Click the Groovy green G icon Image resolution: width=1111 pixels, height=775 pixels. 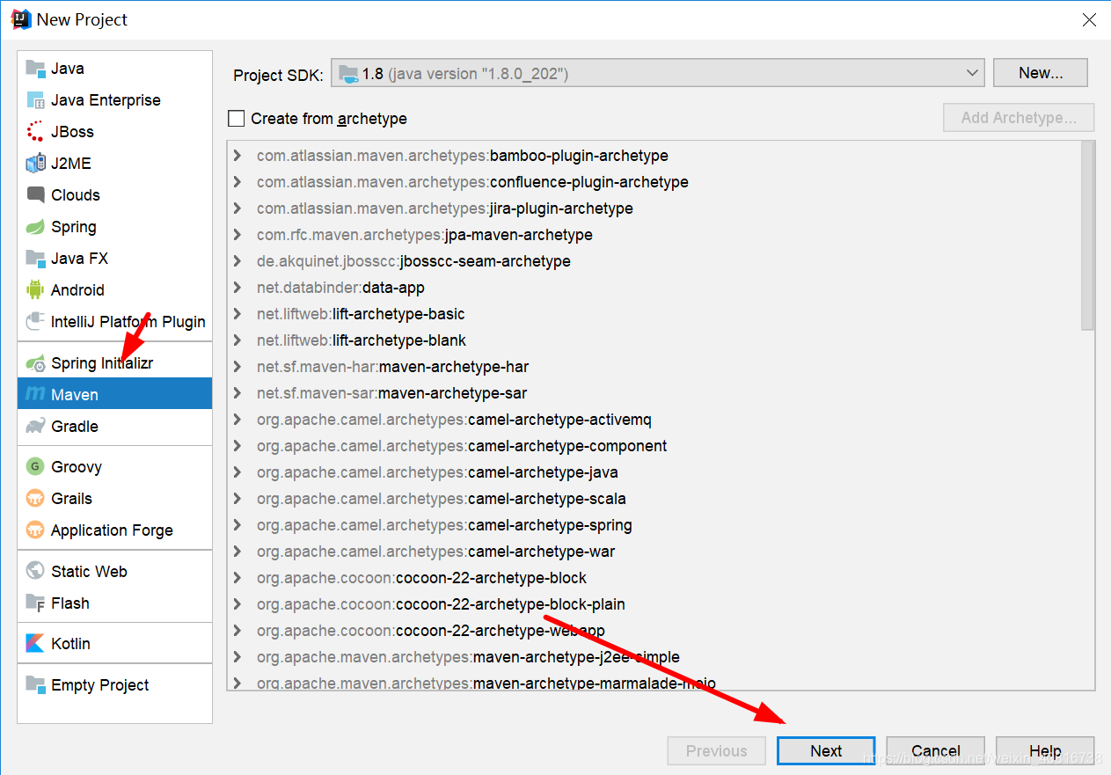[35, 466]
